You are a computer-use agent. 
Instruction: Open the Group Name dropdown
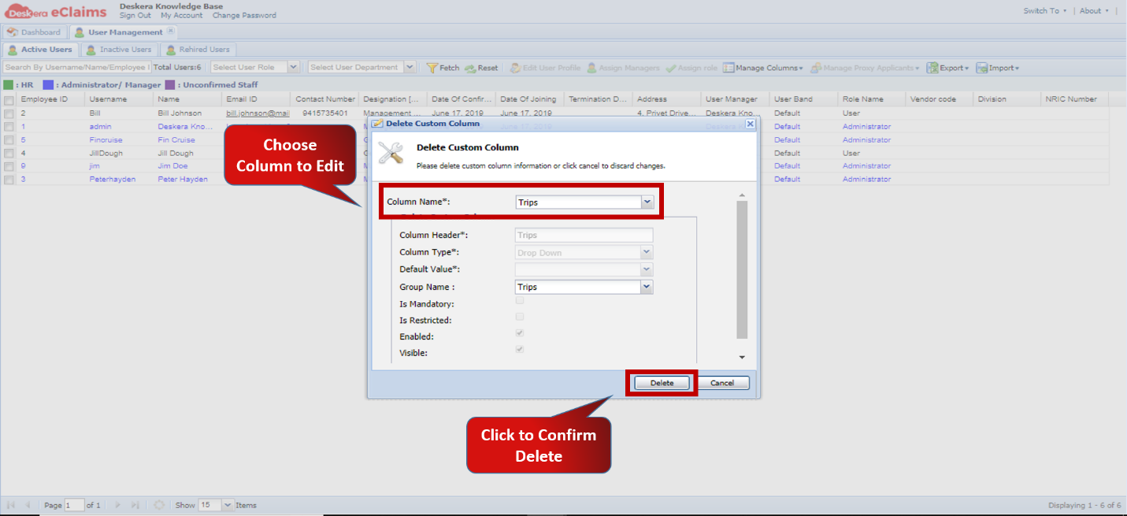tap(646, 287)
